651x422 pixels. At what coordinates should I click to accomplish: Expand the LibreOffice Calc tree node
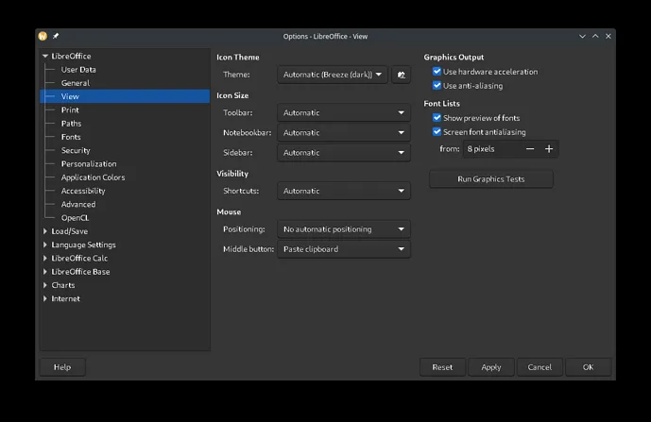pyautogui.click(x=44, y=259)
